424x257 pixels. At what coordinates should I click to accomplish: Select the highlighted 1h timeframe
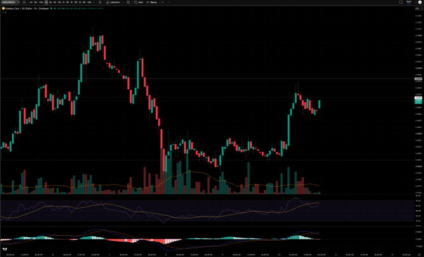pyautogui.click(x=46, y=2)
